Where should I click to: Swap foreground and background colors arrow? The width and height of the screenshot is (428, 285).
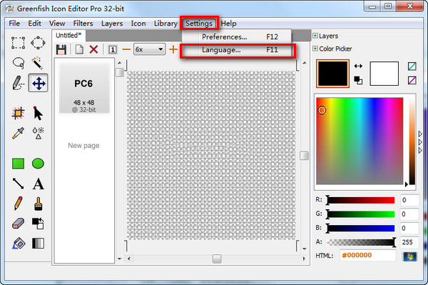pyautogui.click(x=358, y=66)
